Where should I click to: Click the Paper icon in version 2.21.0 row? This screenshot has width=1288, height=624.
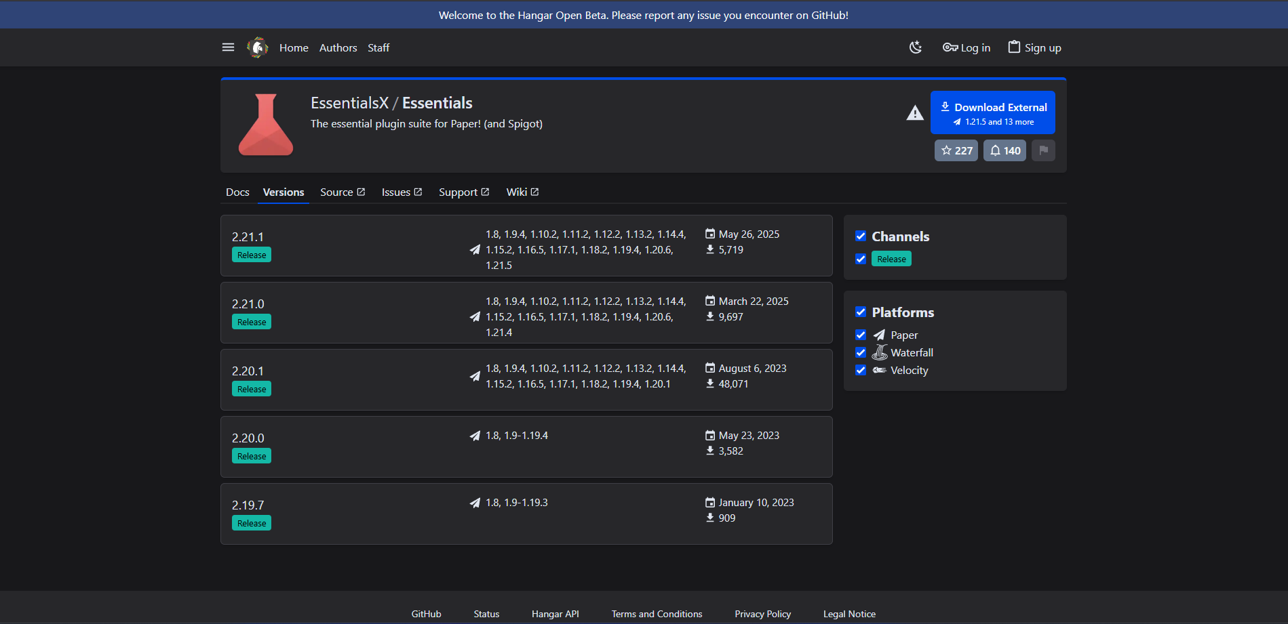click(x=475, y=317)
